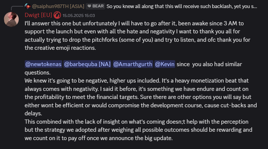Click the heart icon in BEAR tag

89,6
